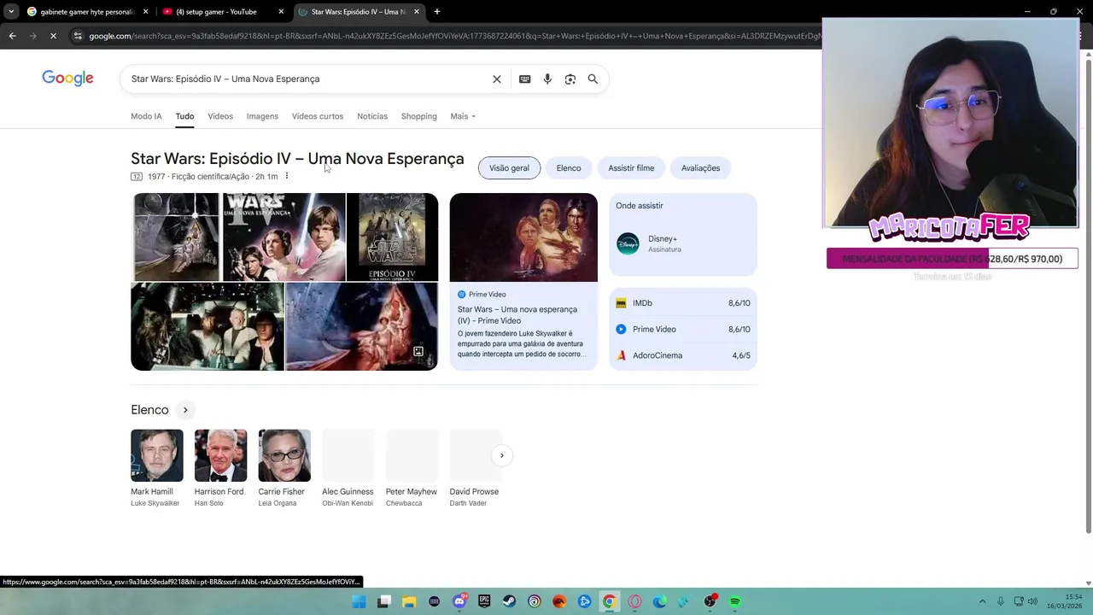Switch to gabinete gamer hyte browser tab
Image resolution: width=1093 pixels, height=615 pixels.
point(88,12)
